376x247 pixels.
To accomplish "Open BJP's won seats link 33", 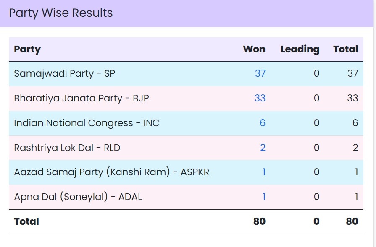I will point(260,99).
